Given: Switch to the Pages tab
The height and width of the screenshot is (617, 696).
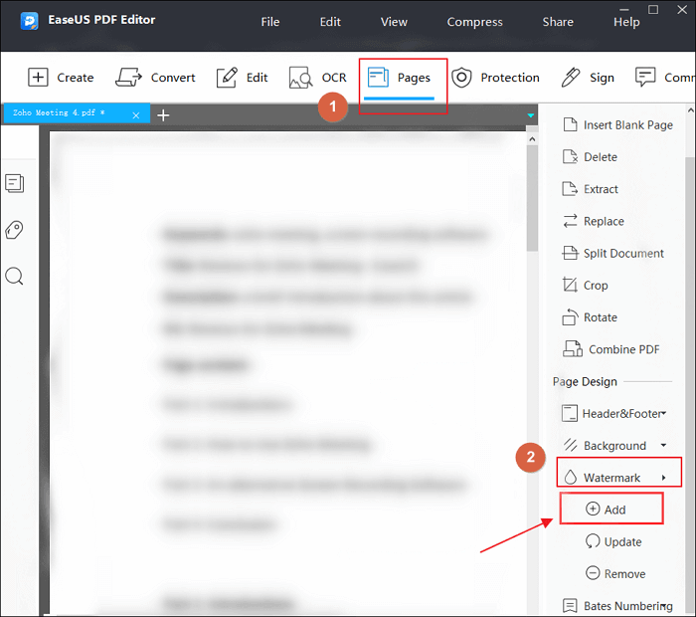Looking at the screenshot, I should (x=399, y=79).
